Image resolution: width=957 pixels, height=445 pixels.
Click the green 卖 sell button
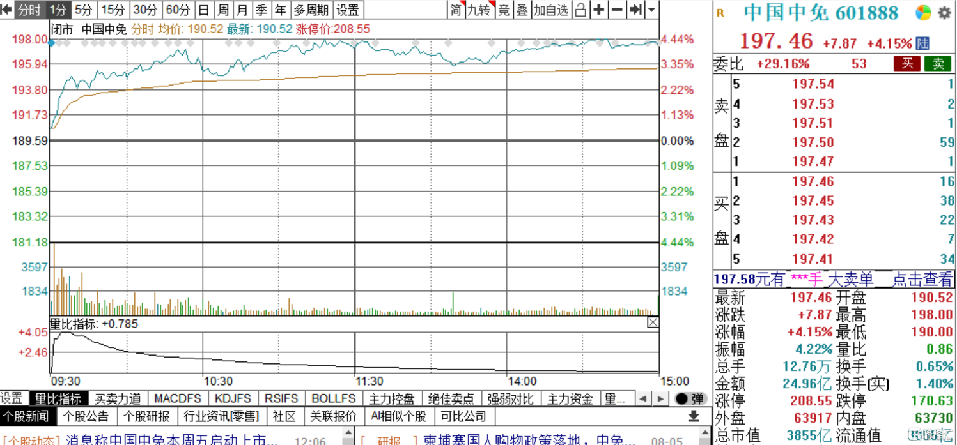pyautogui.click(x=938, y=63)
